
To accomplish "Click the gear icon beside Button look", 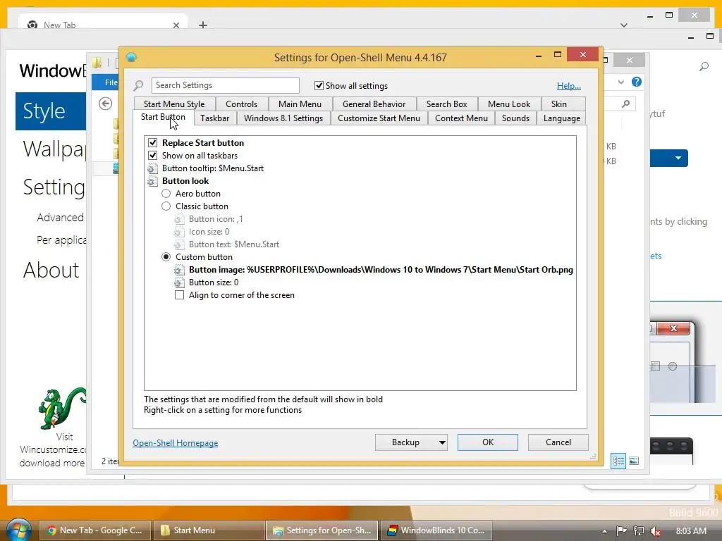I will [152, 181].
